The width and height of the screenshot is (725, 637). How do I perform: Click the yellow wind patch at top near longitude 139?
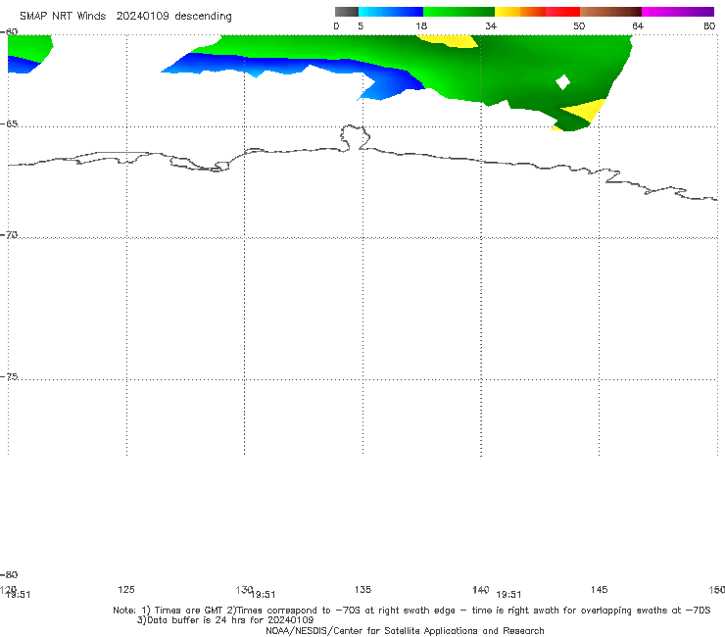click(453, 41)
